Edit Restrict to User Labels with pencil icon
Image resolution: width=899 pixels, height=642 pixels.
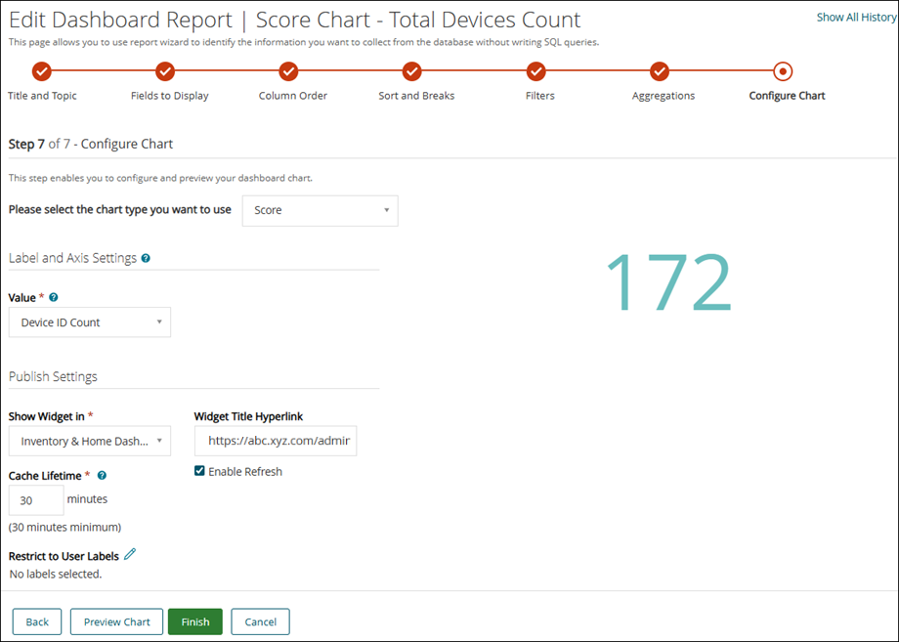pos(130,554)
